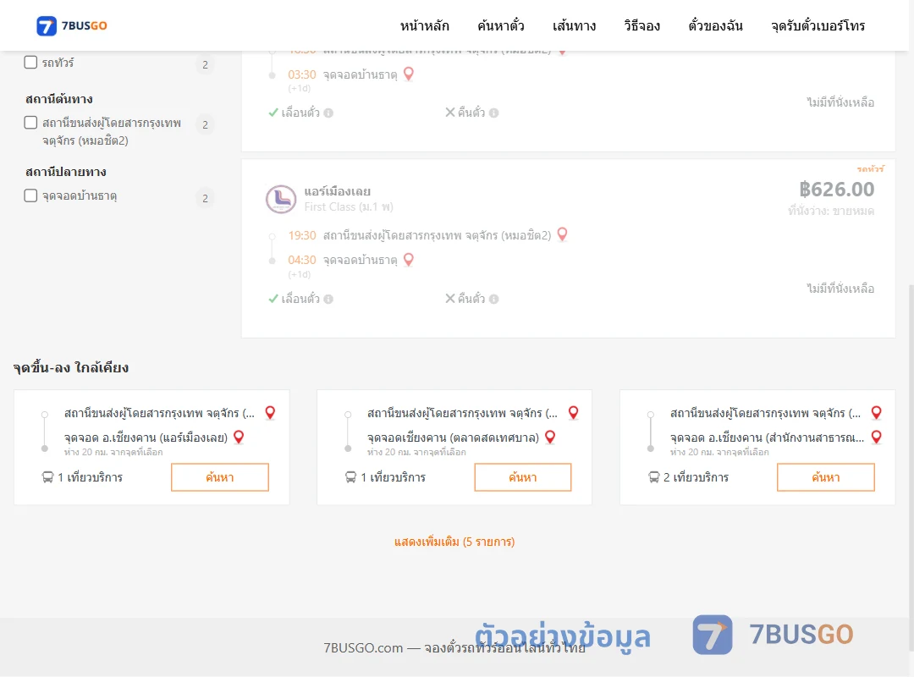This screenshot has height=677, width=914.
Task: Click the ฿626.00 price text
Action: (836, 190)
